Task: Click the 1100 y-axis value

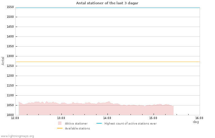Action: click(10, 95)
